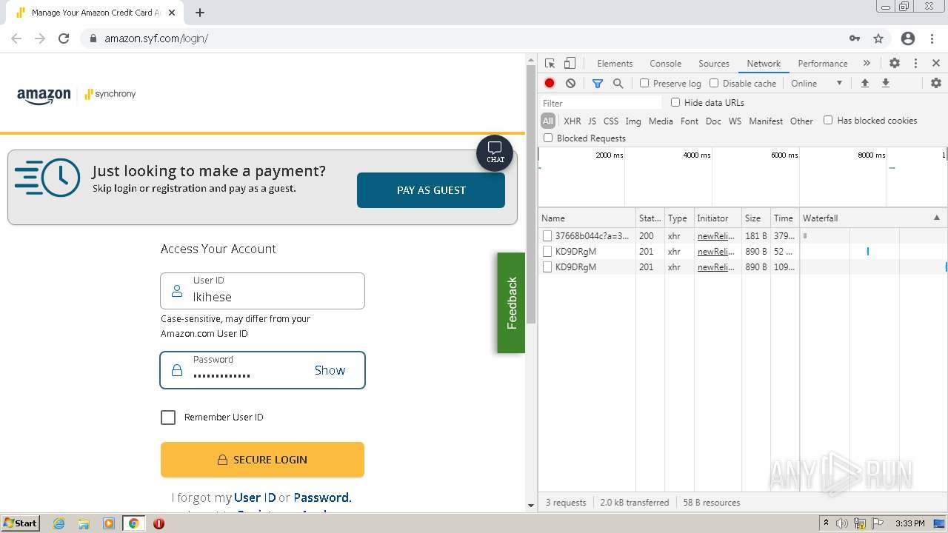The width and height of the screenshot is (948, 533).
Task: Switch to the Sources tab
Action: pos(714,64)
